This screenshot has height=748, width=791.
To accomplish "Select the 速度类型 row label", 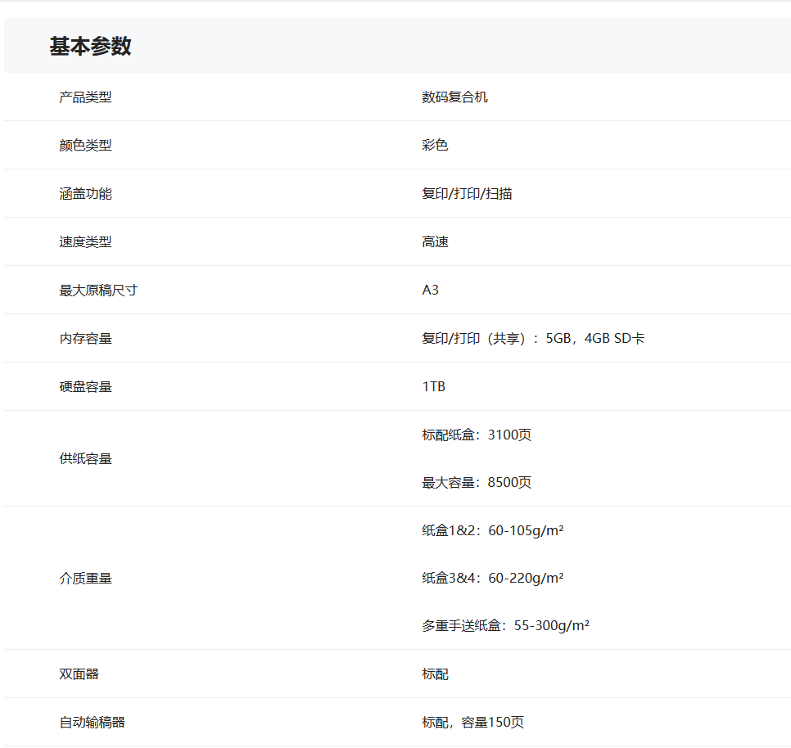I will tap(85, 242).
